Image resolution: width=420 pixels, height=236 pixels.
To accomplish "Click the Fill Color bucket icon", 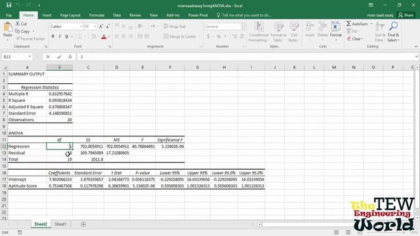I will 93,37.
